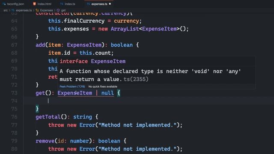The height and width of the screenshot is (154, 274).
Task: Click the HTML icon on index.html tab
Action: tap(34, 4)
